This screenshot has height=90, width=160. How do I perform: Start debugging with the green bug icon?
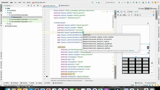click(x=128, y=2)
